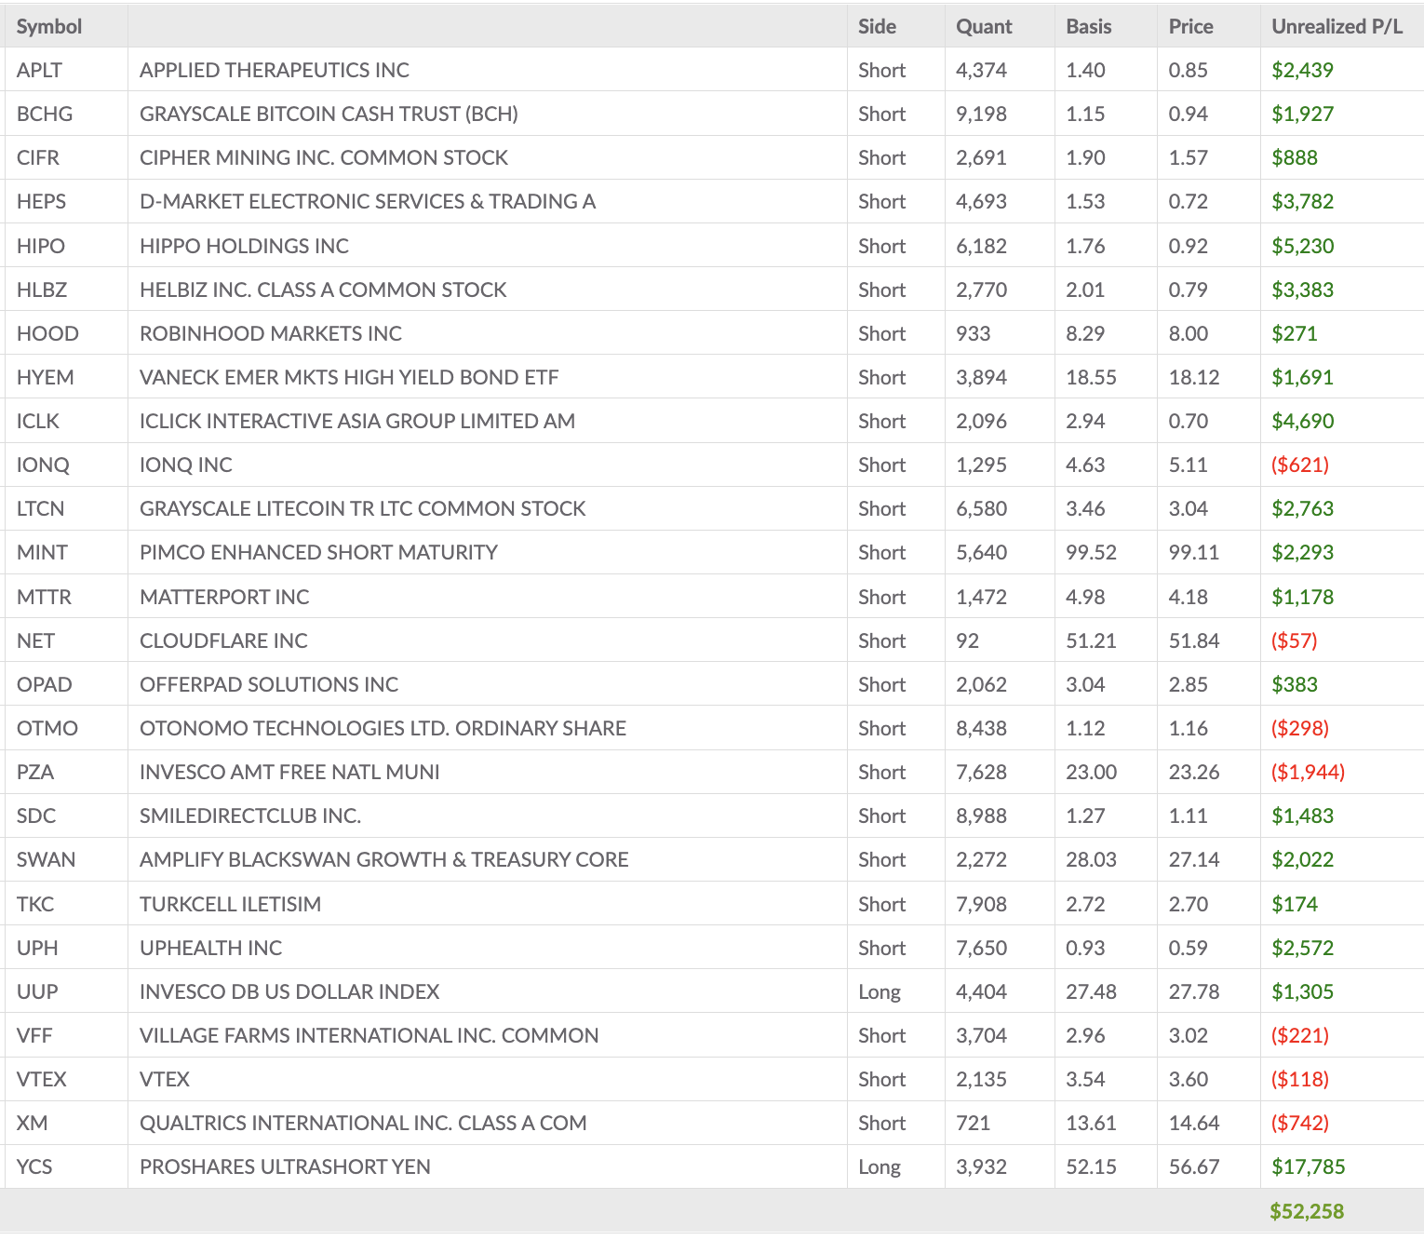This screenshot has width=1424, height=1240.
Task: Click the HYEM symbol
Action: tap(45, 377)
